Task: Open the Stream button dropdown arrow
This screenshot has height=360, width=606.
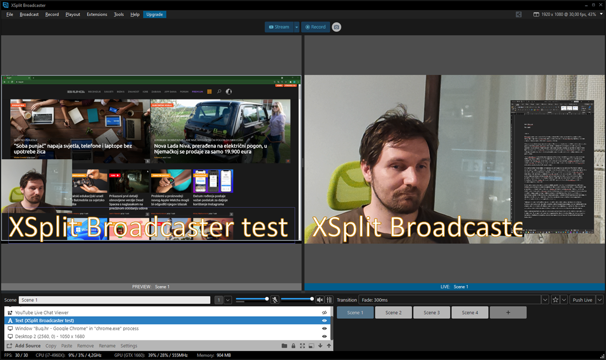Action: click(296, 27)
